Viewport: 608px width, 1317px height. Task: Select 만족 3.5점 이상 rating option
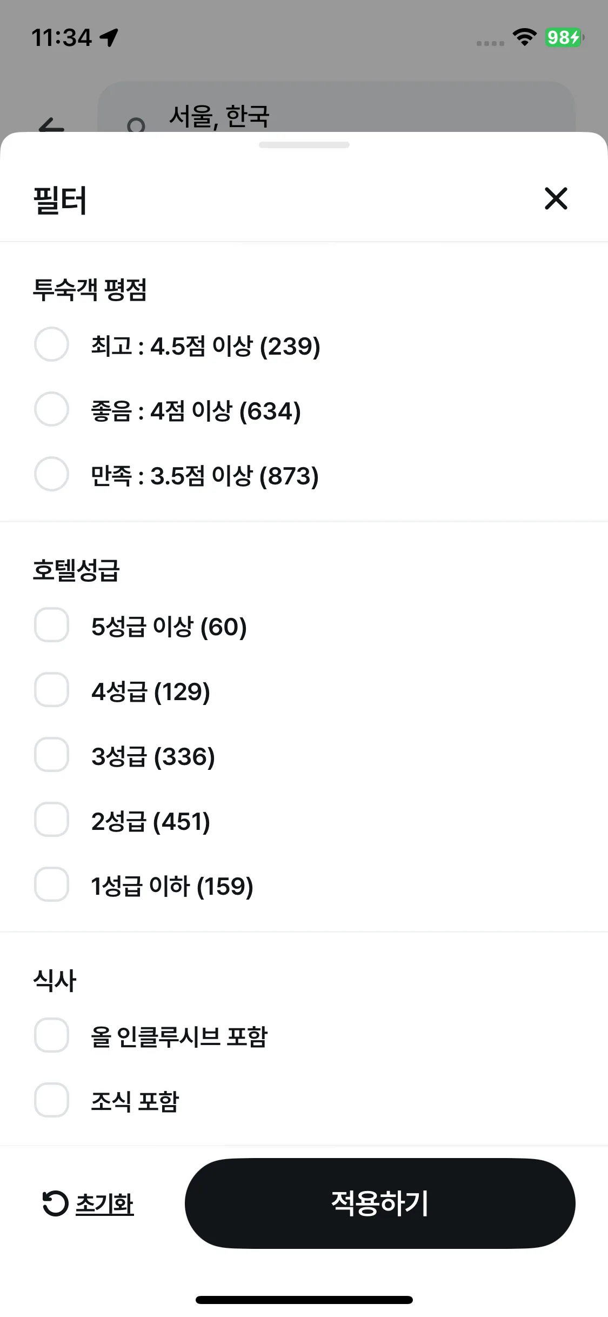click(x=51, y=474)
